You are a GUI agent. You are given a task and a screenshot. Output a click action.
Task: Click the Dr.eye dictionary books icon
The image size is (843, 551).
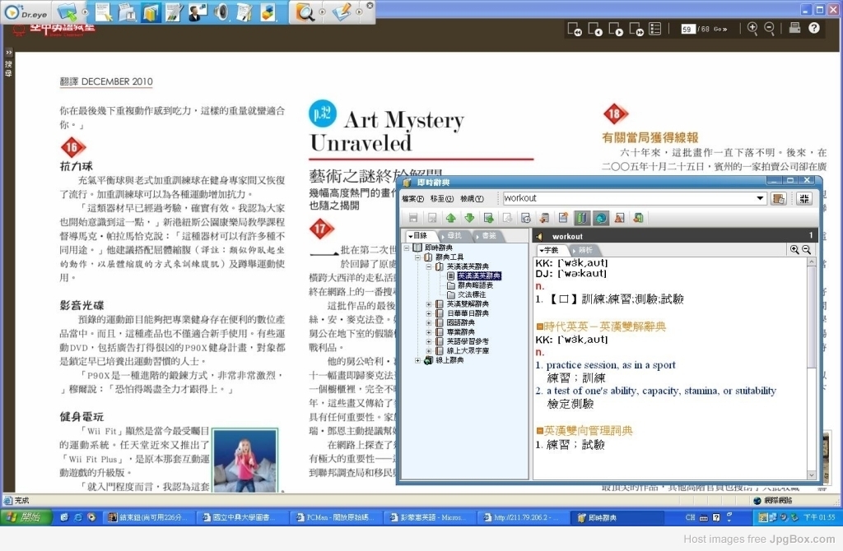(x=151, y=12)
